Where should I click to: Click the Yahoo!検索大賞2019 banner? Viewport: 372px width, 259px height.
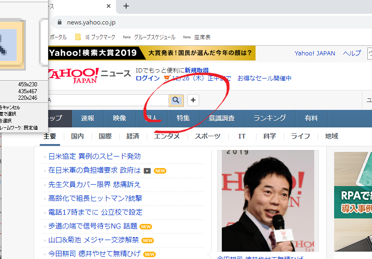[152, 53]
